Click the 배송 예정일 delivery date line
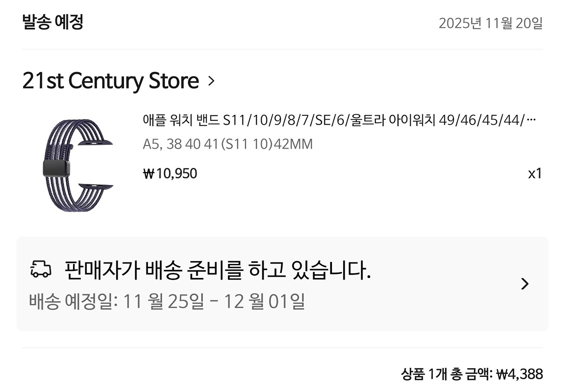 pos(167,301)
